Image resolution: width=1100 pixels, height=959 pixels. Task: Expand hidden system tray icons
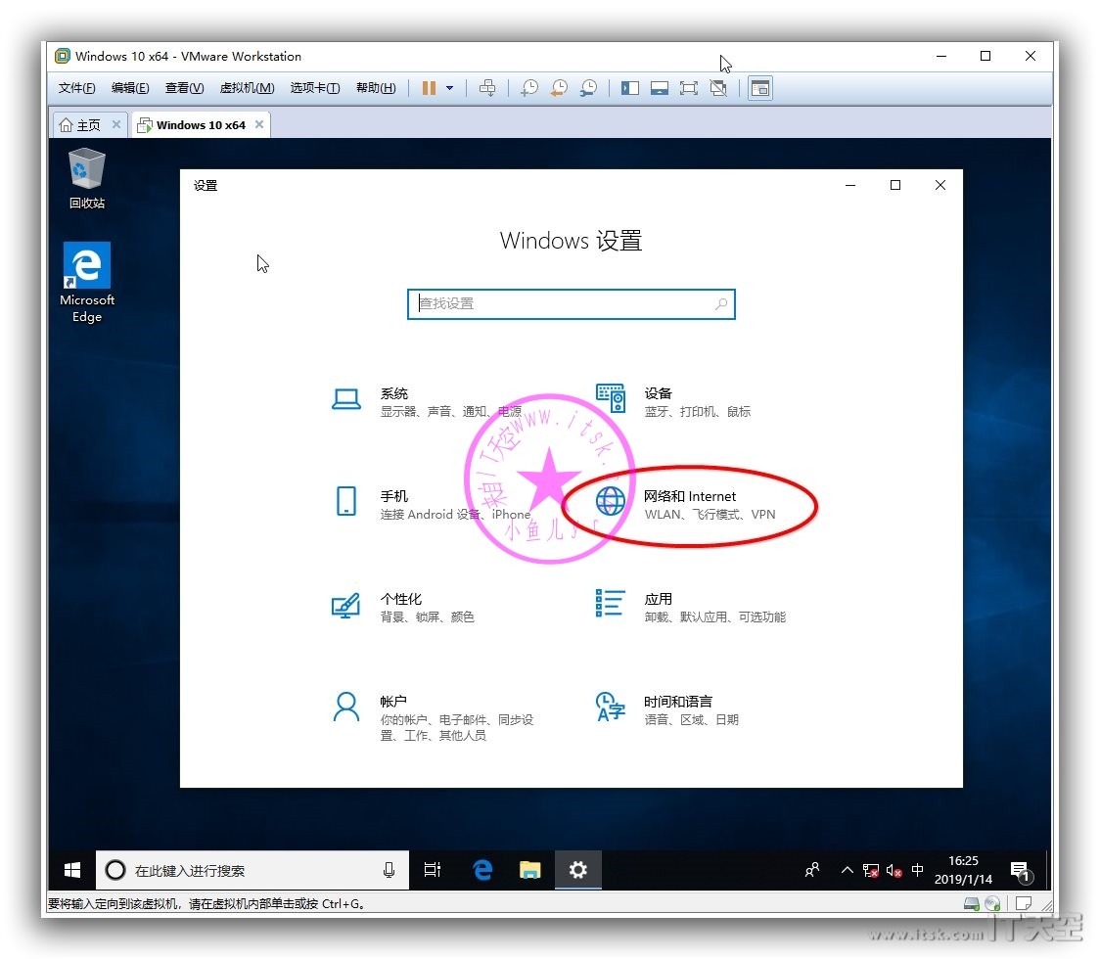[x=847, y=870]
